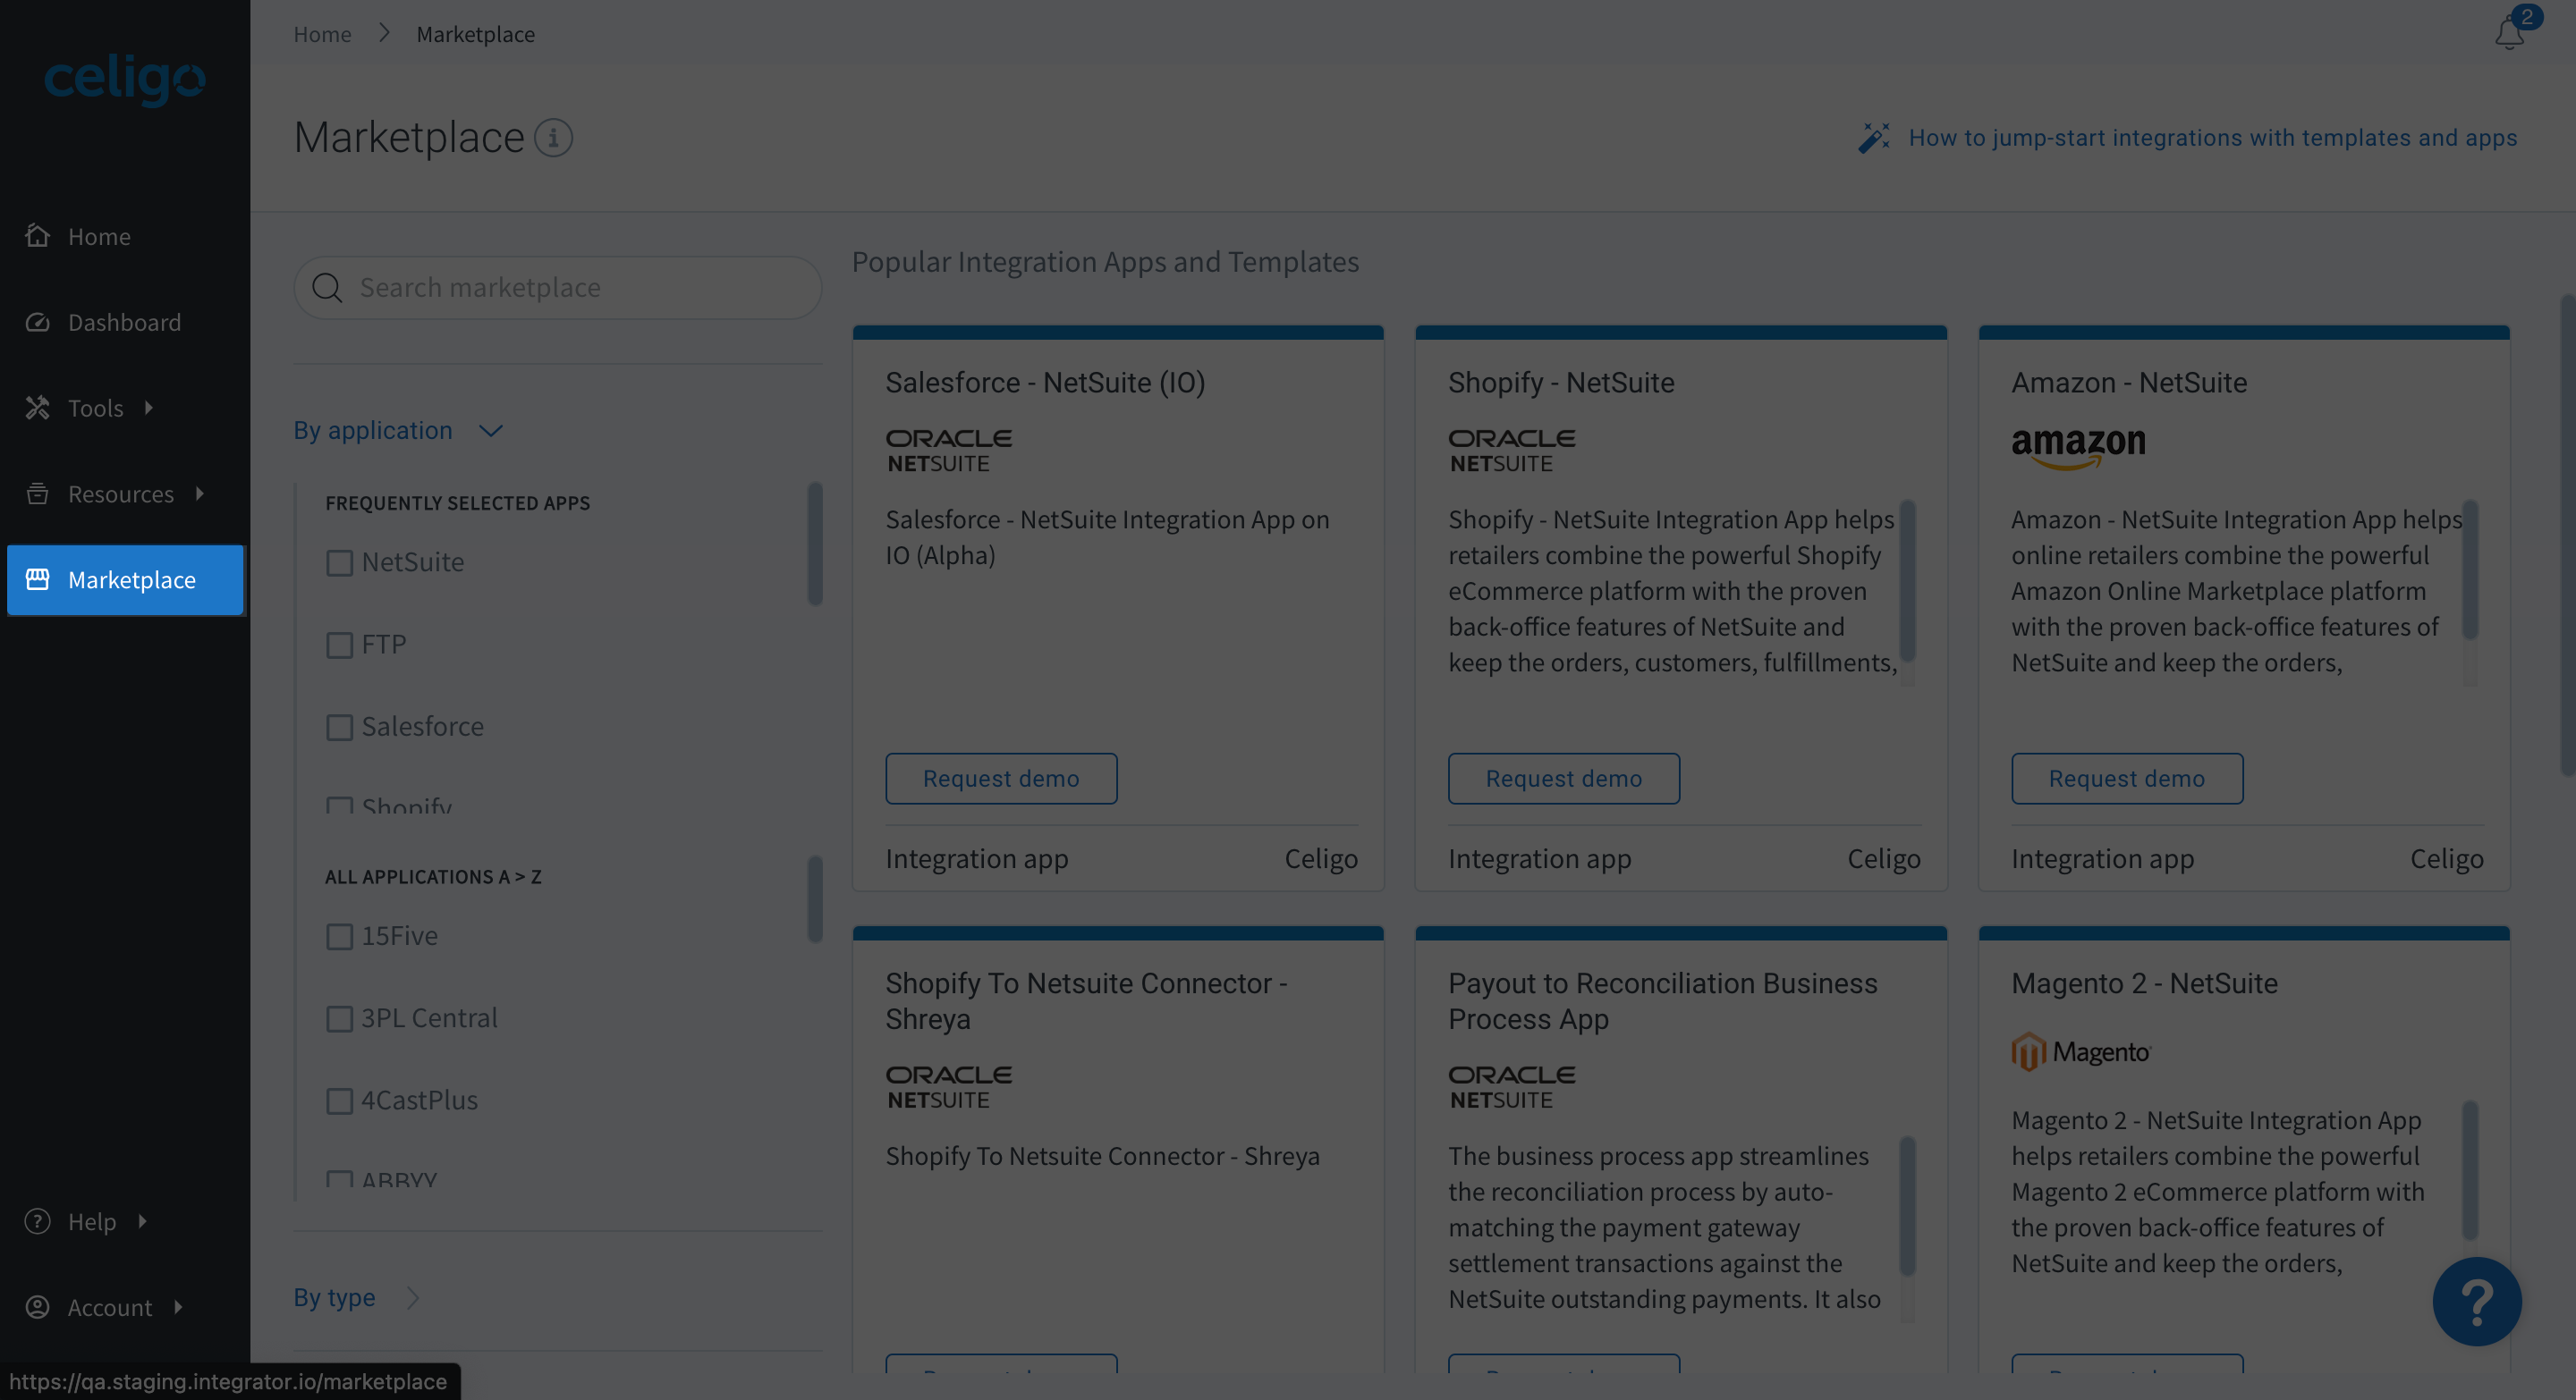Open notifications bell icon
The image size is (2576, 1400).
[2509, 32]
